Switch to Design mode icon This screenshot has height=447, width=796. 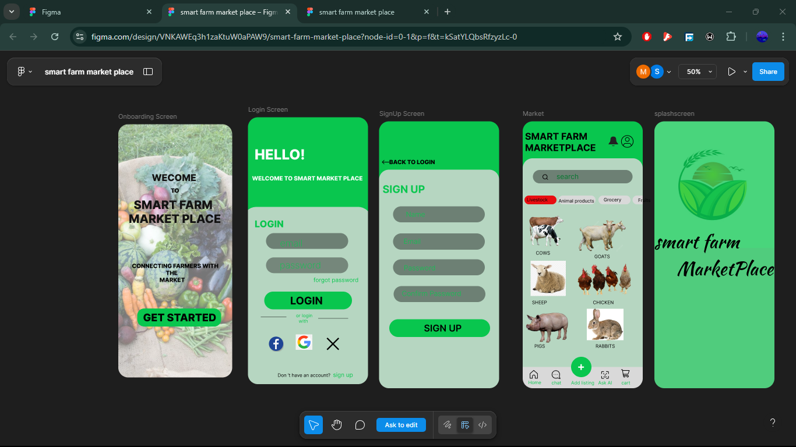[x=465, y=425]
